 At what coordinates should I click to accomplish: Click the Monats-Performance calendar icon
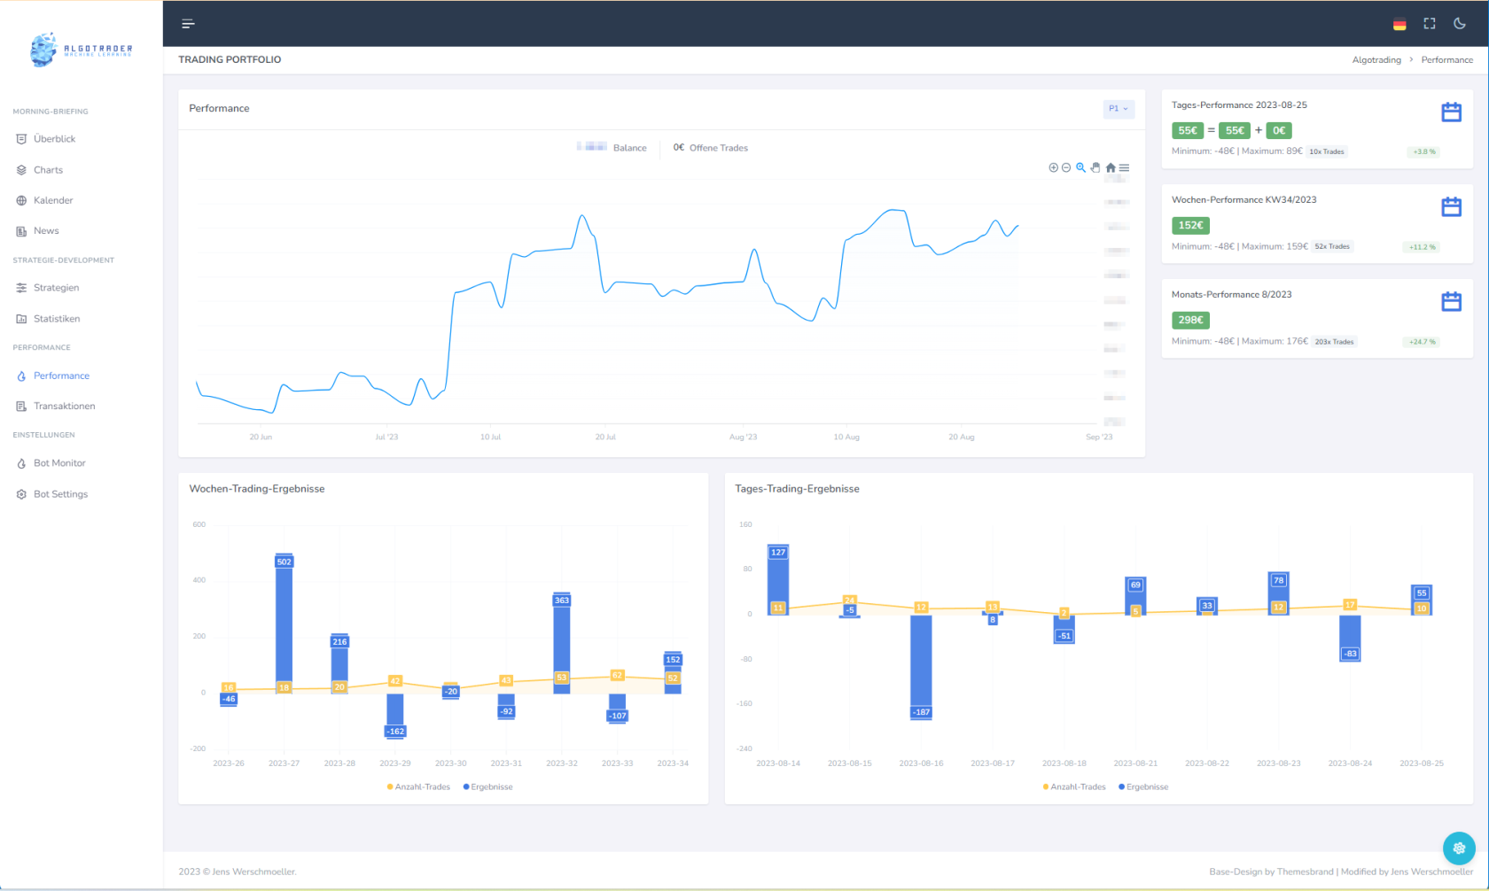point(1451,301)
